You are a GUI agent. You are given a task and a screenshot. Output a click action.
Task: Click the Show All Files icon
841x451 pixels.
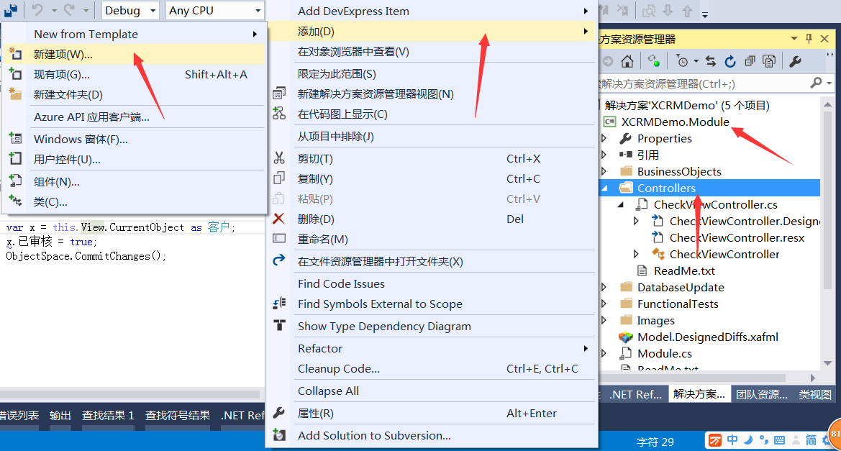point(769,61)
